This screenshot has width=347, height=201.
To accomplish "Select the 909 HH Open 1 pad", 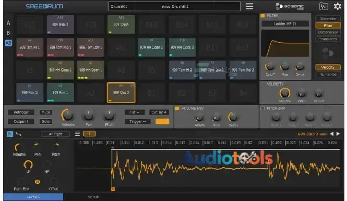I will click(x=90, y=70).
